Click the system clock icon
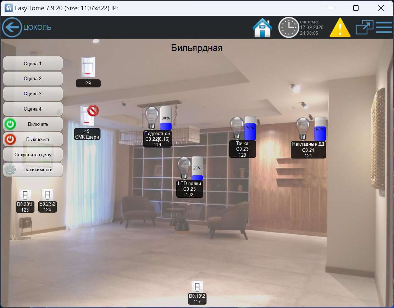394x308 pixels. tap(288, 27)
